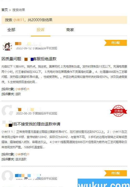Click the first 待分配 status badge
The image size is (130, 187).
click(x=115, y=43)
